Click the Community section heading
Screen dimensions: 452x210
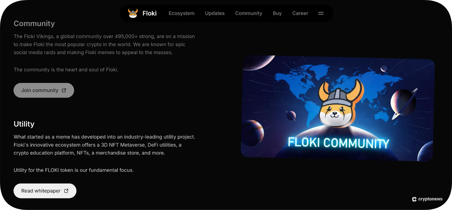tap(34, 23)
